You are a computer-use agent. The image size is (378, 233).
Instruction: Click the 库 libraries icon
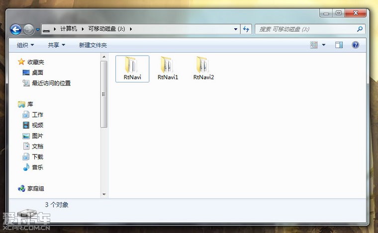point(21,104)
